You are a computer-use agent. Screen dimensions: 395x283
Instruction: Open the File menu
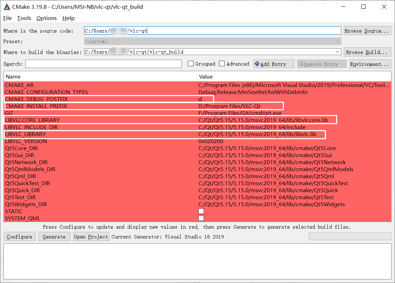click(7, 18)
